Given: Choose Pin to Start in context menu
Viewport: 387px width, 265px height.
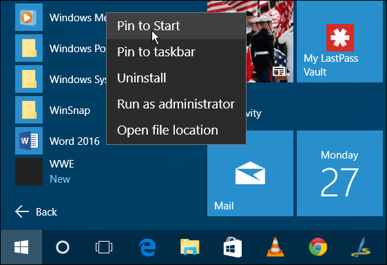Looking at the screenshot, I should click(x=176, y=26).
